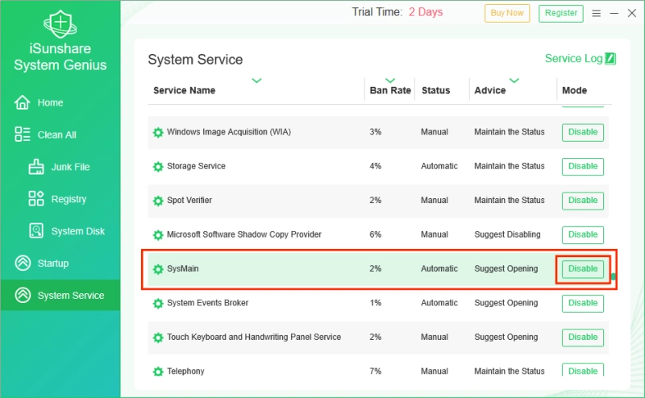
Task: Click Automatic status in System Events Broker row
Action: tap(439, 303)
